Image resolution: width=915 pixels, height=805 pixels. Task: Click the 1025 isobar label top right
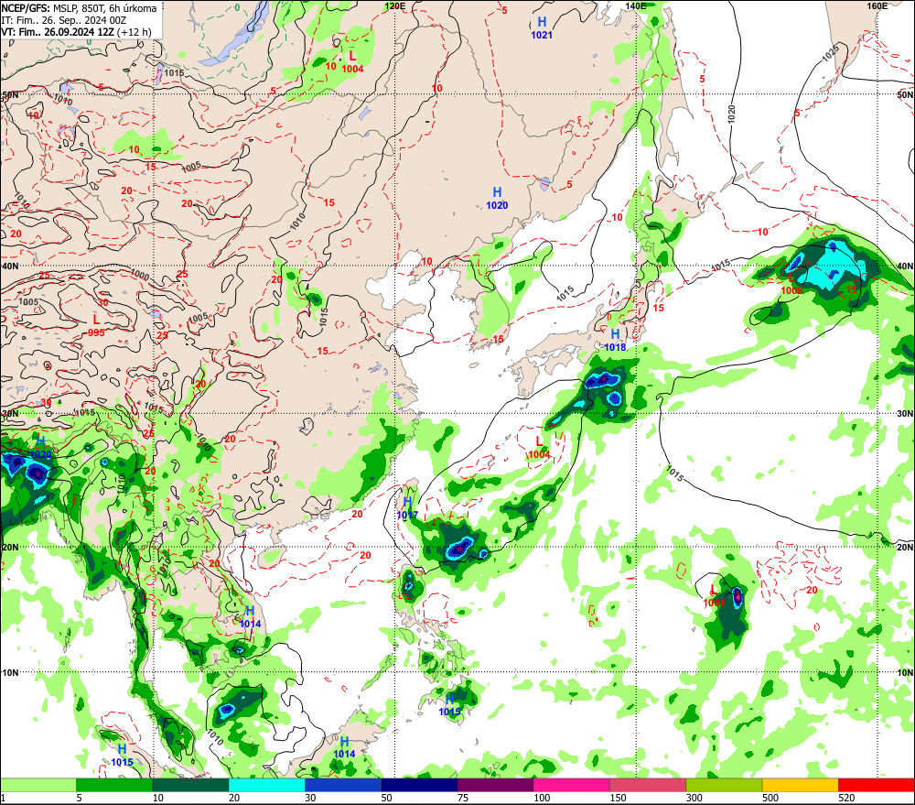pos(830,53)
